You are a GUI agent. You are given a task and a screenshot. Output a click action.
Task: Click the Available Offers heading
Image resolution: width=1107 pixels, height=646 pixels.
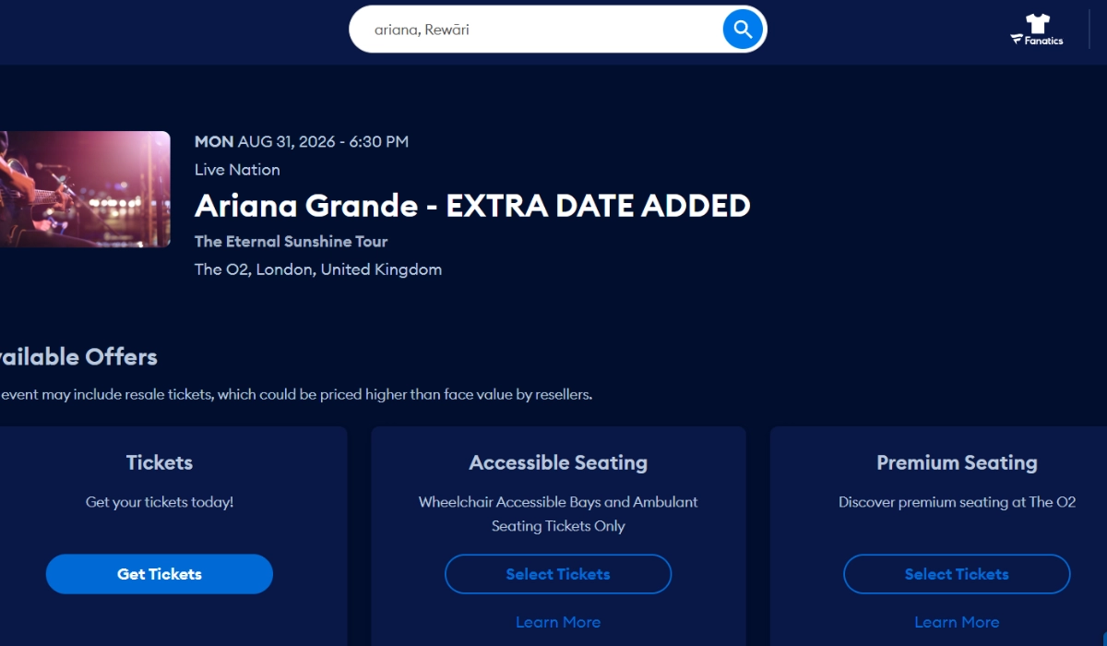click(78, 356)
